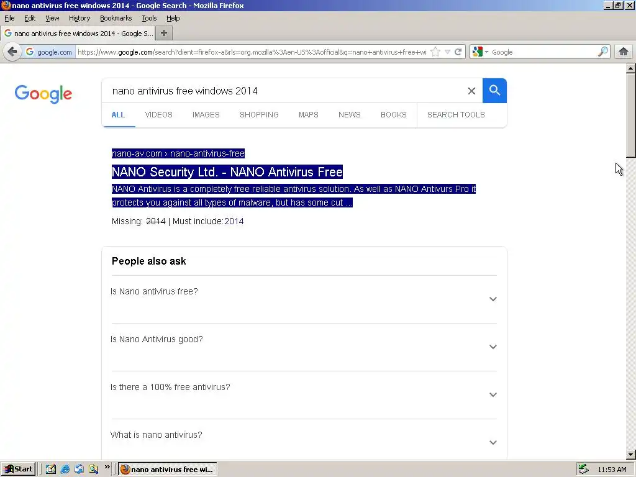Switch to IMAGES results

tap(206, 115)
